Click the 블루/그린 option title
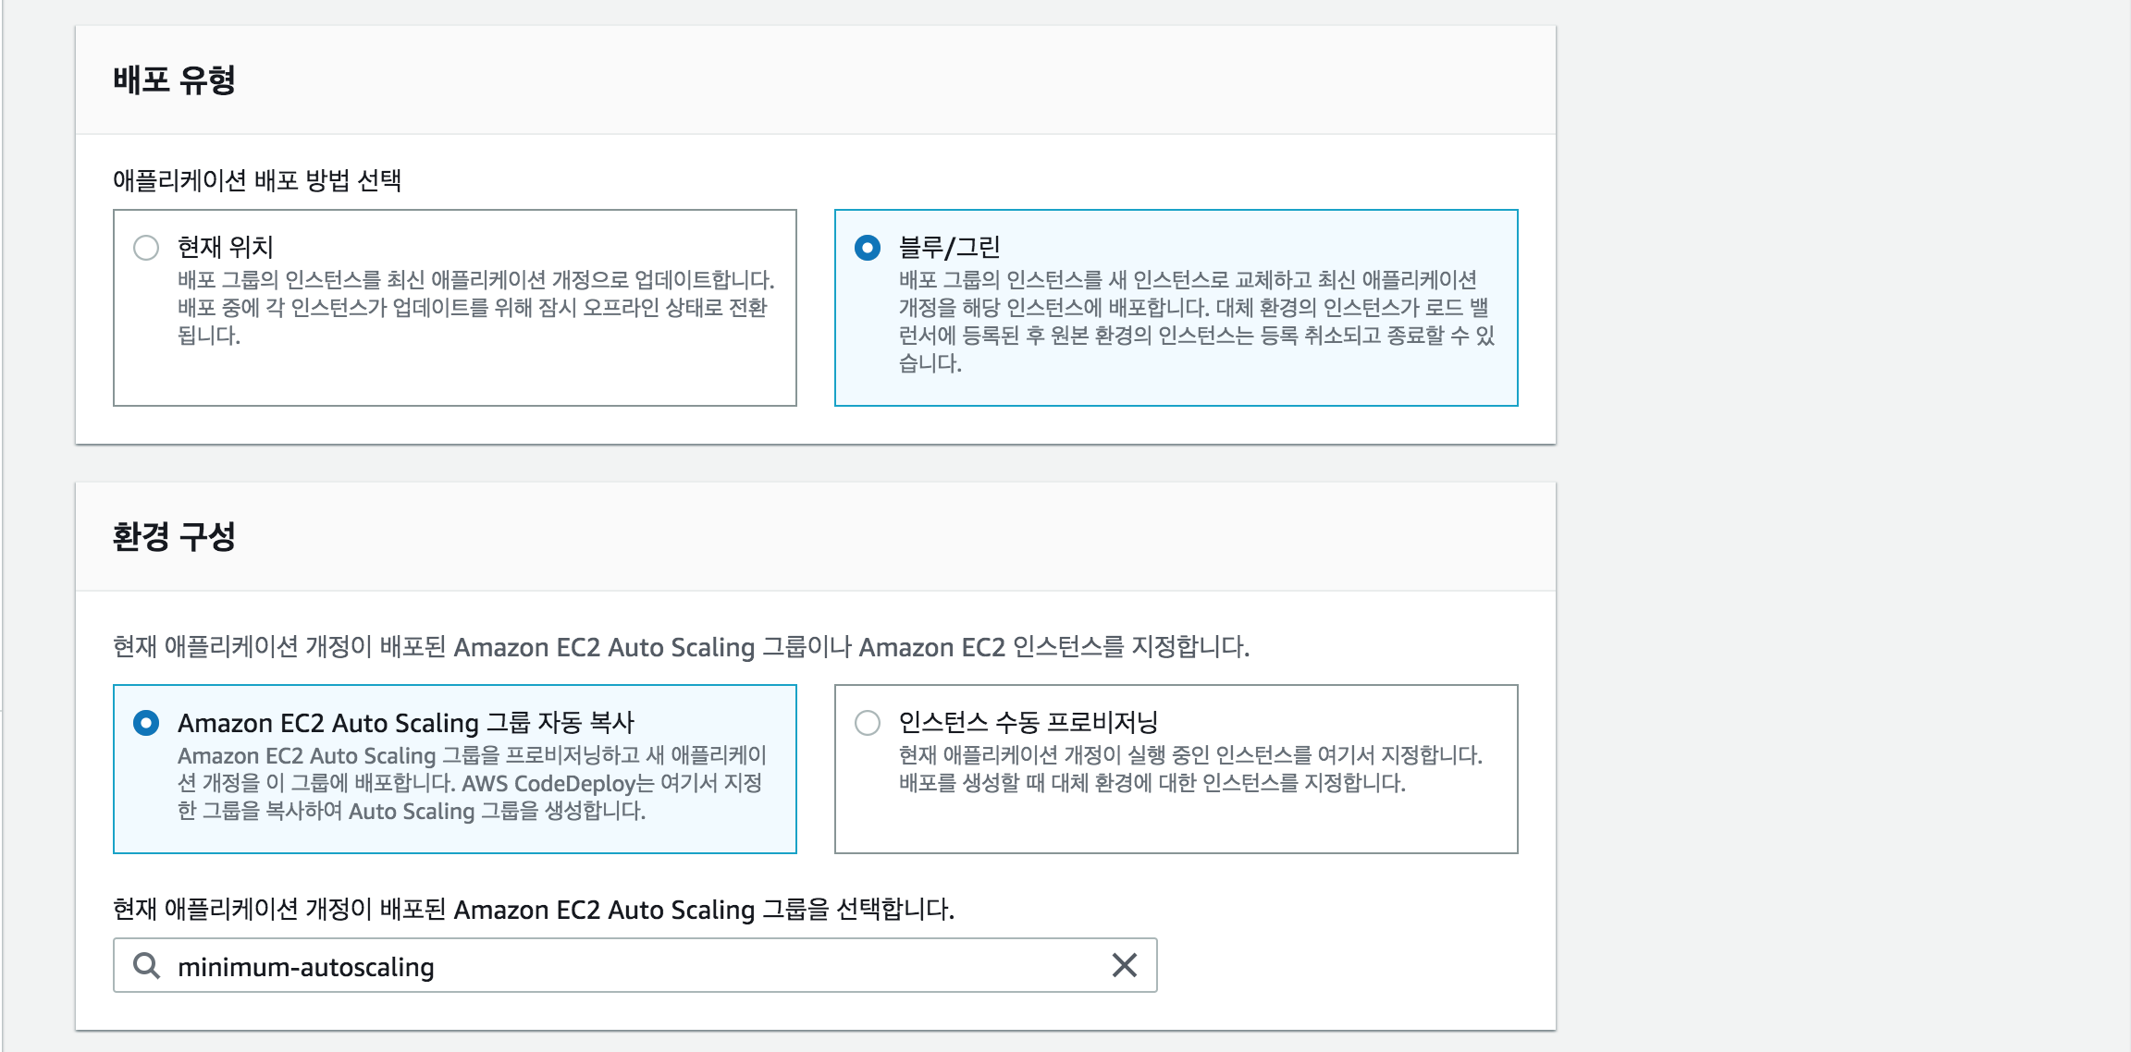Image resolution: width=2131 pixels, height=1052 pixels. (x=949, y=248)
